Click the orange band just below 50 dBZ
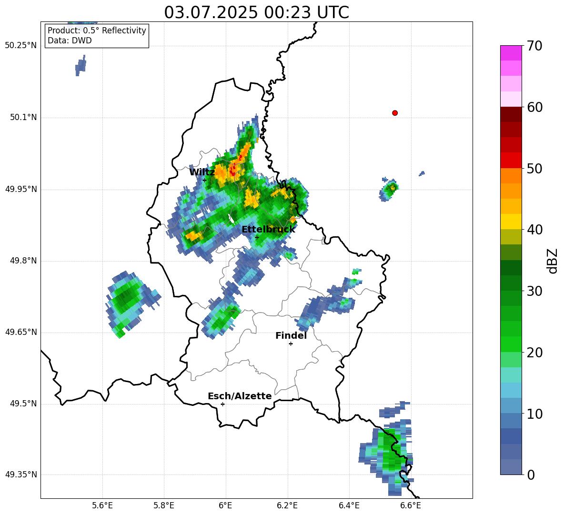This screenshot has width=564, height=515. (x=511, y=176)
